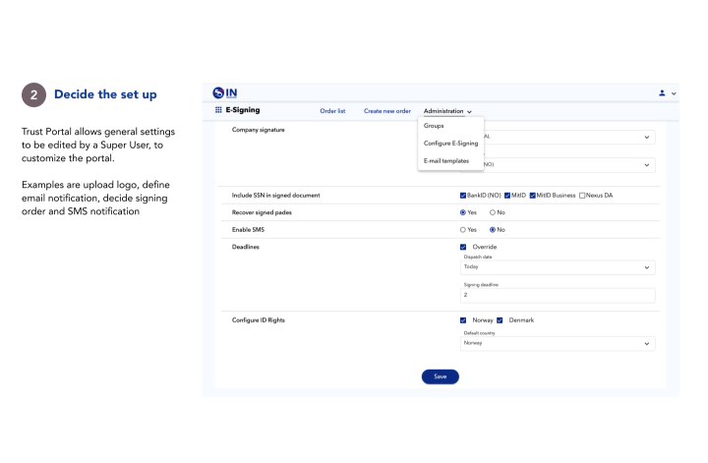The height and width of the screenshot is (463, 708).
Task: Open E-mail templates from the menu
Action: click(x=446, y=160)
